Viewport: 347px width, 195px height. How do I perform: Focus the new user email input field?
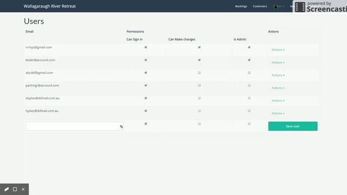tap(74, 126)
